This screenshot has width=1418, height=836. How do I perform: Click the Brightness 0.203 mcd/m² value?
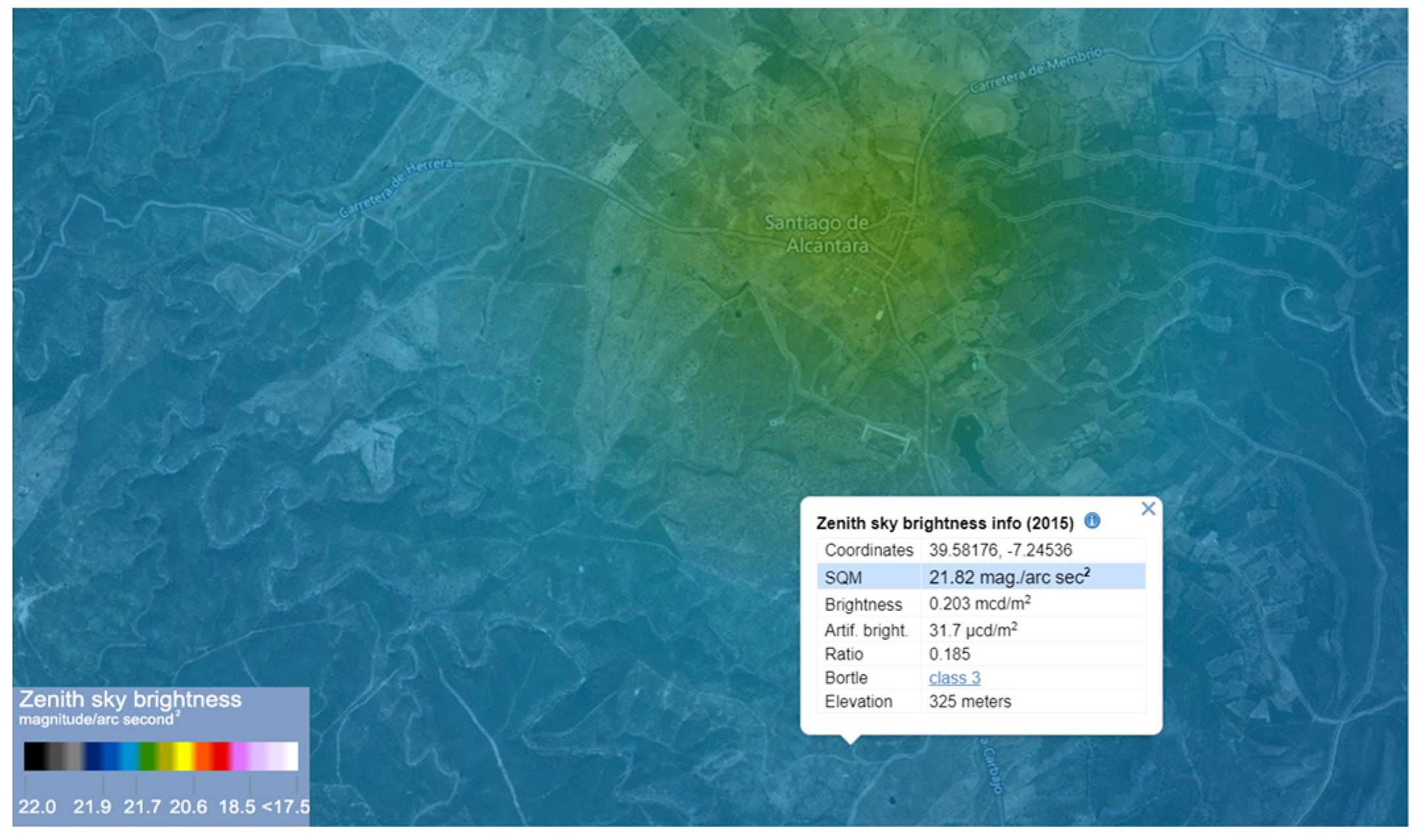click(979, 604)
